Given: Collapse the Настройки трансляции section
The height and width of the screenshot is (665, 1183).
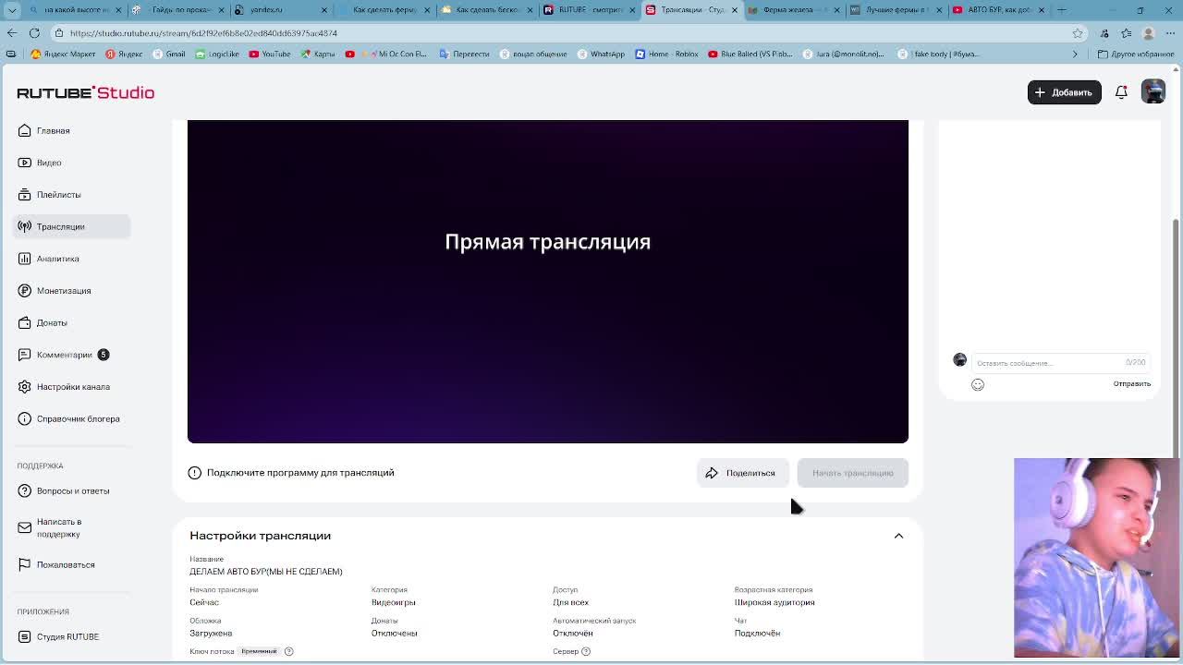Looking at the screenshot, I should pyautogui.click(x=898, y=536).
